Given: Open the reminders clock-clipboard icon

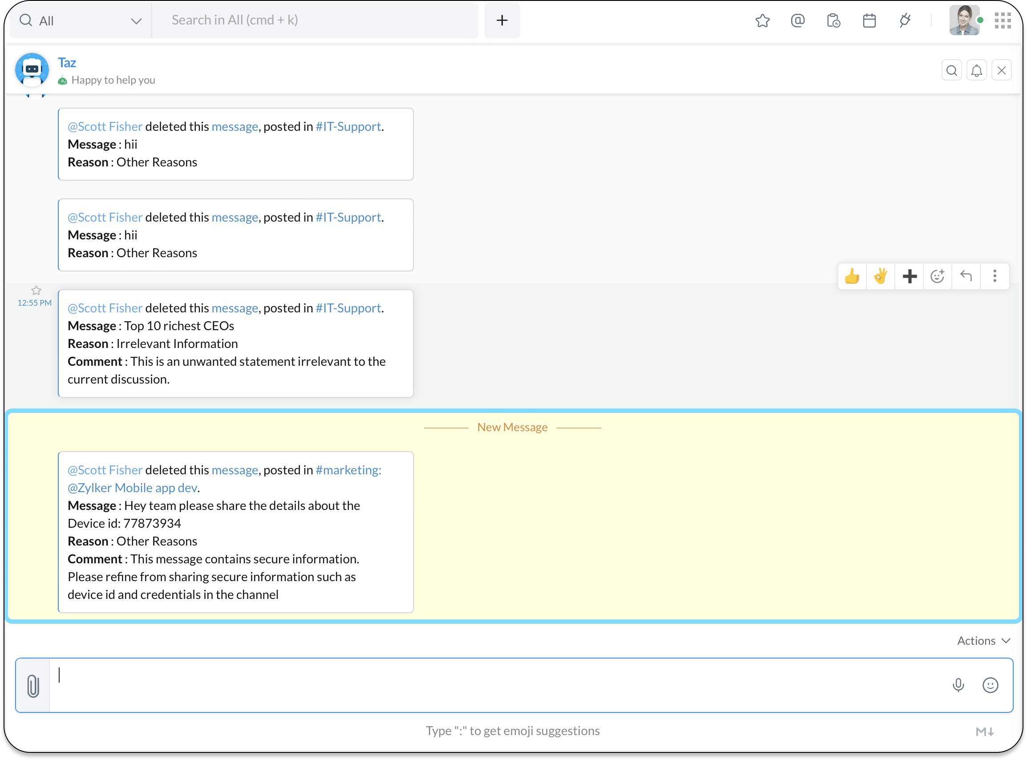Looking at the screenshot, I should point(833,21).
